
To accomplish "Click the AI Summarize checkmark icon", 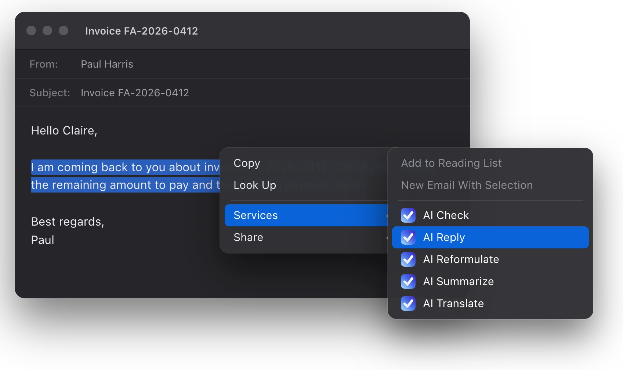I will coord(408,281).
